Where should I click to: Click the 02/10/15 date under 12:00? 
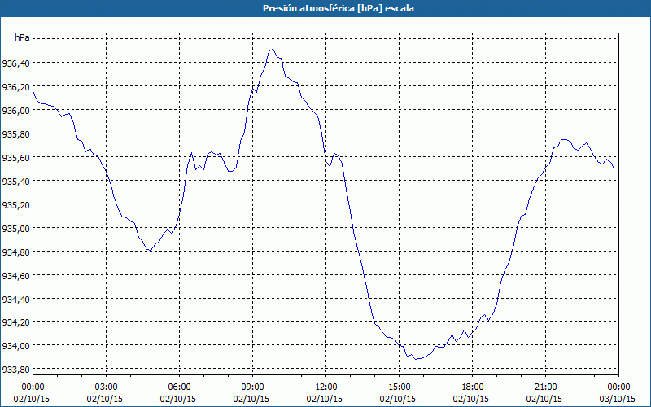324,399
